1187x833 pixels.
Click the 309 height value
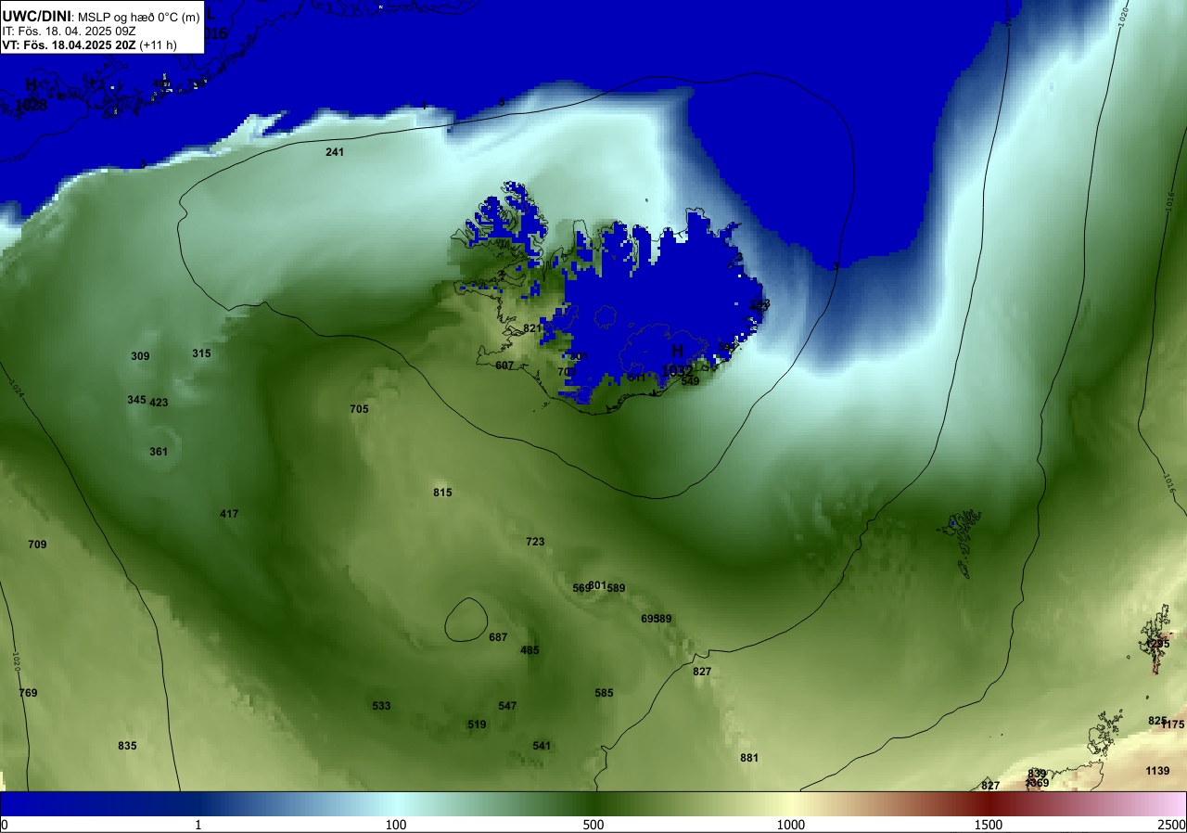point(140,356)
